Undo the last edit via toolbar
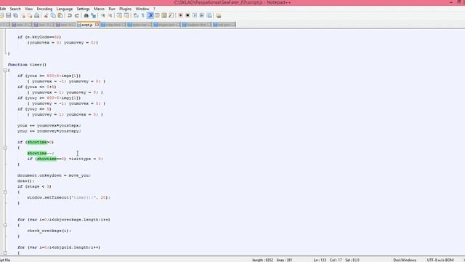 click(70, 15)
